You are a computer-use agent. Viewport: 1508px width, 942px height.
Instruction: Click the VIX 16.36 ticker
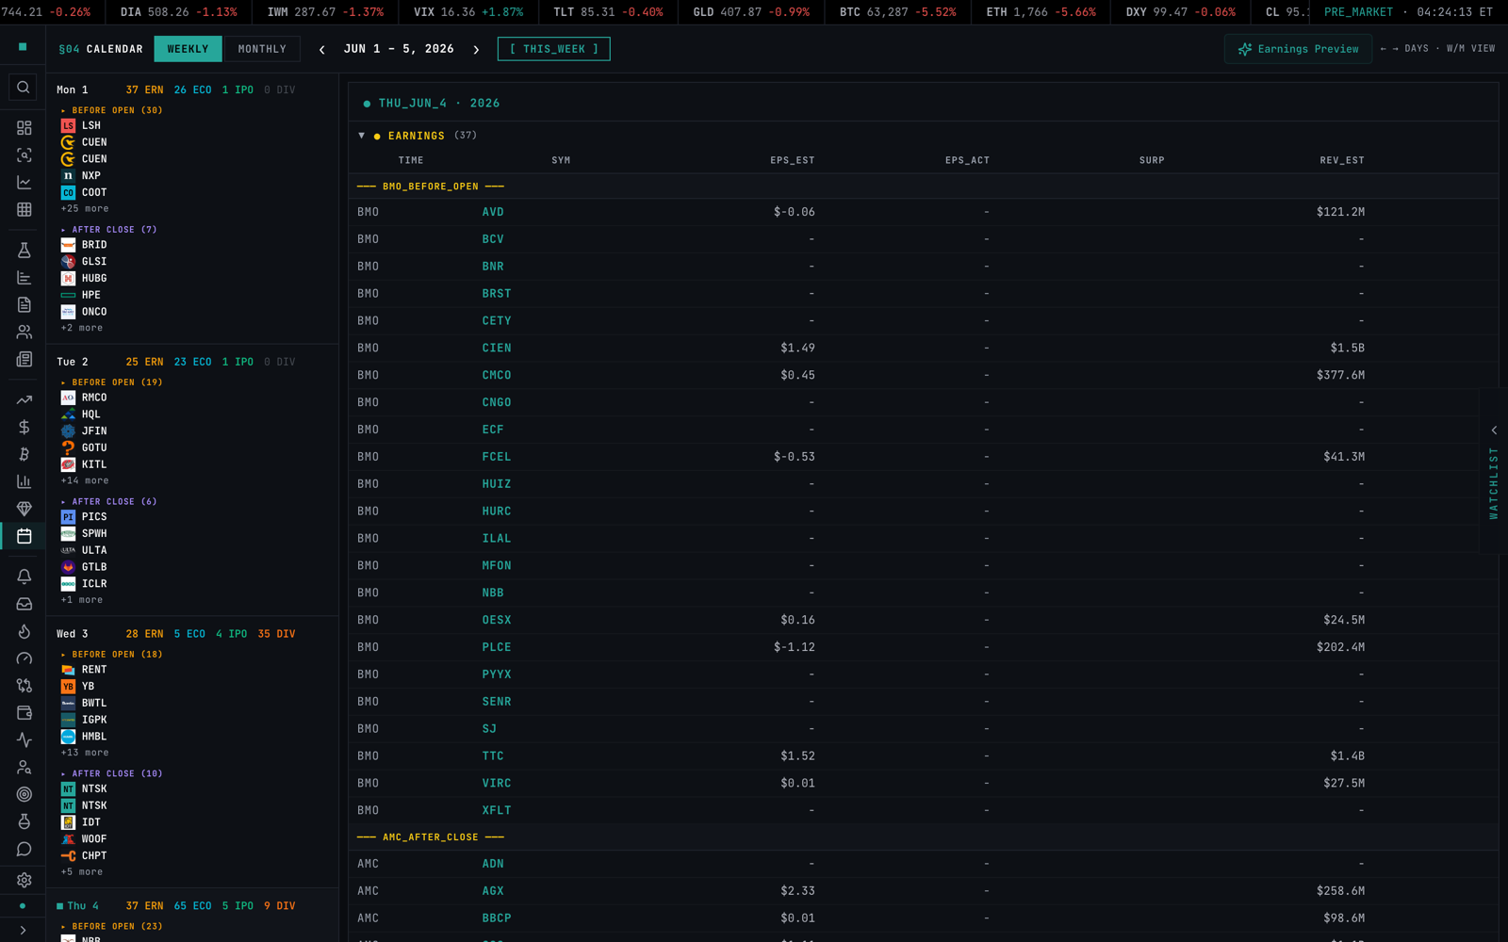[468, 12]
